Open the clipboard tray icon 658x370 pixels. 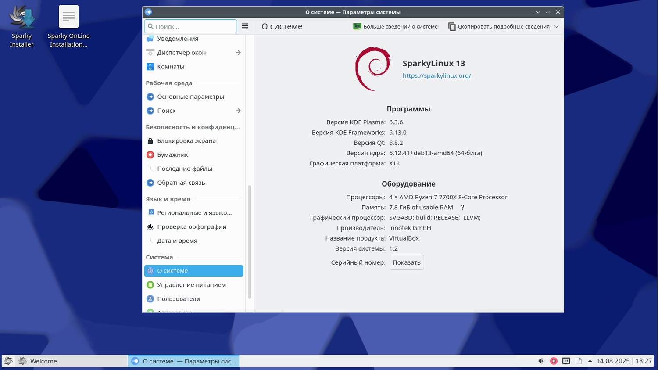[578, 361]
